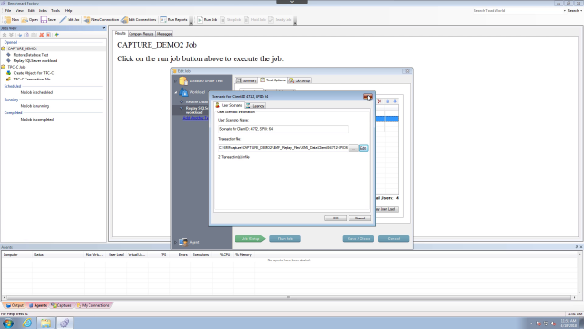Click the Database Under Test cylinder icon
The width and height of the screenshot is (584, 329).
[x=182, y=80]
